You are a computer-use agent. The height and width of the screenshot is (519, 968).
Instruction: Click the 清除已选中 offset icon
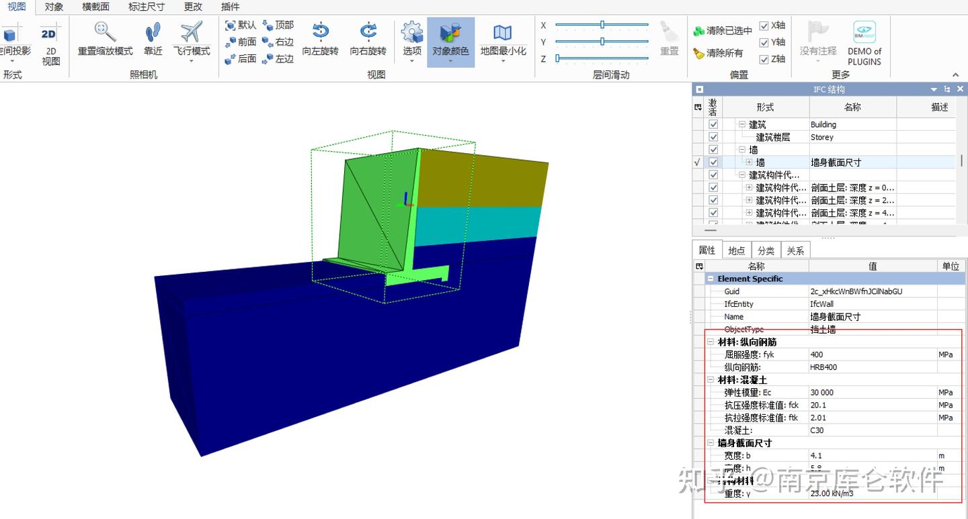point(699,31)
